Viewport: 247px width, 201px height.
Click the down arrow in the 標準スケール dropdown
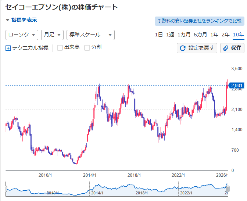coord(110,35)
